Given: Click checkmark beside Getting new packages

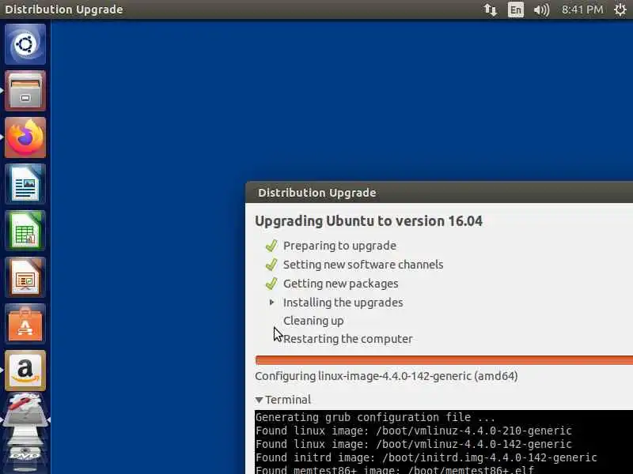Looking at the screenshot, I should click(x=271, y=284).
